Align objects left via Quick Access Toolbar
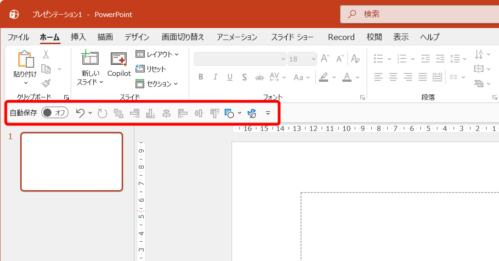Screen dimensions: 499x261 click(x=183, y=113)
